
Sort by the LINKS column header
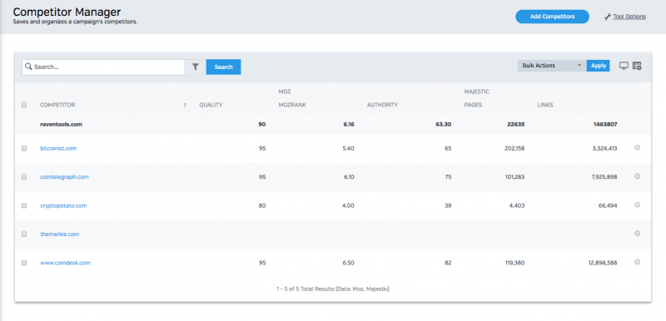pos(545,105)
